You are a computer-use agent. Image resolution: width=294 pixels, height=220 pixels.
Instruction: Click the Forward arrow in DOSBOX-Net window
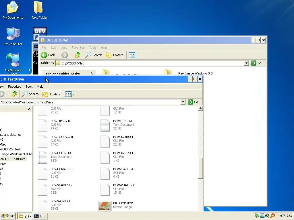coord(65,55)
